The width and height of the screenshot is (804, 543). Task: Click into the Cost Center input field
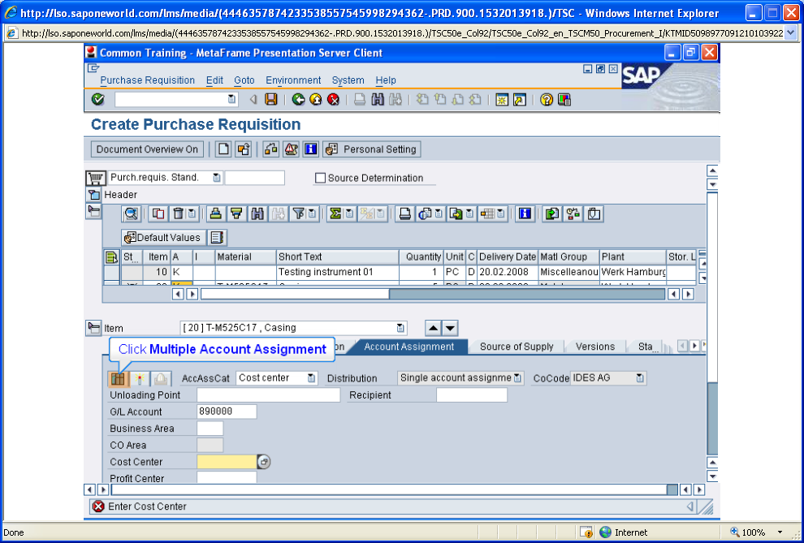tap(227, 462)
